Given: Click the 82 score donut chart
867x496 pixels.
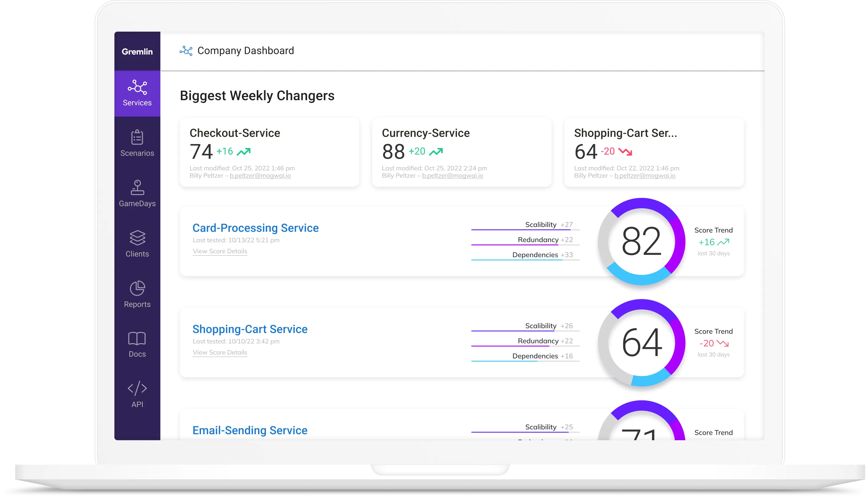Looking at the screenshot, I should point(643,241).
